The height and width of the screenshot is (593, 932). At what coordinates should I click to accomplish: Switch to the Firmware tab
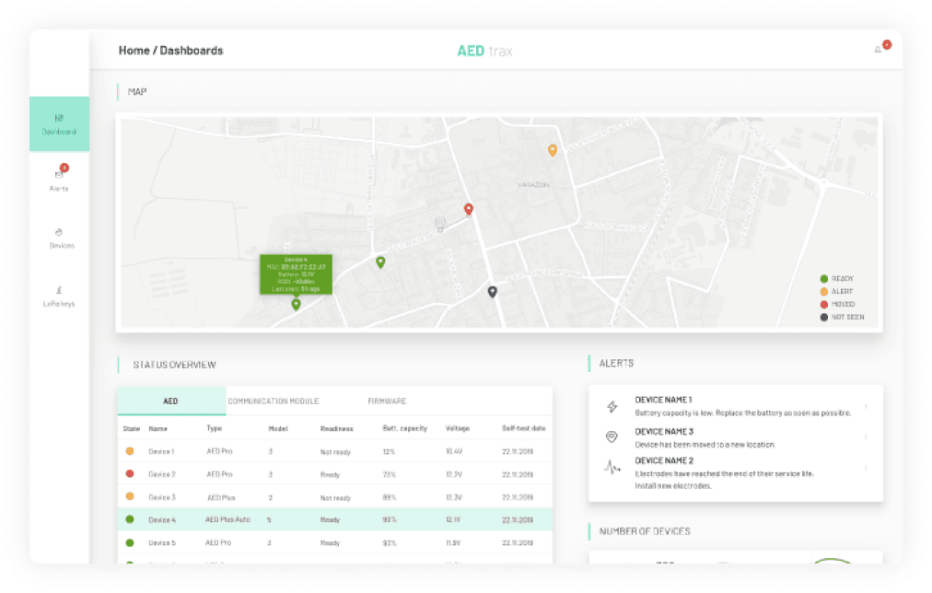[x=387, y=401]
